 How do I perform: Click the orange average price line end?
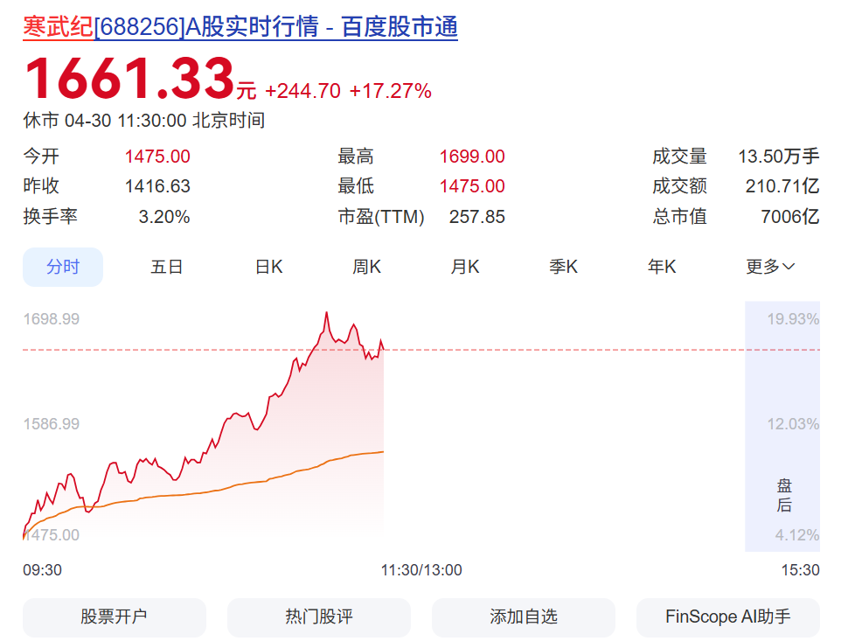click(x=382, y=452)
